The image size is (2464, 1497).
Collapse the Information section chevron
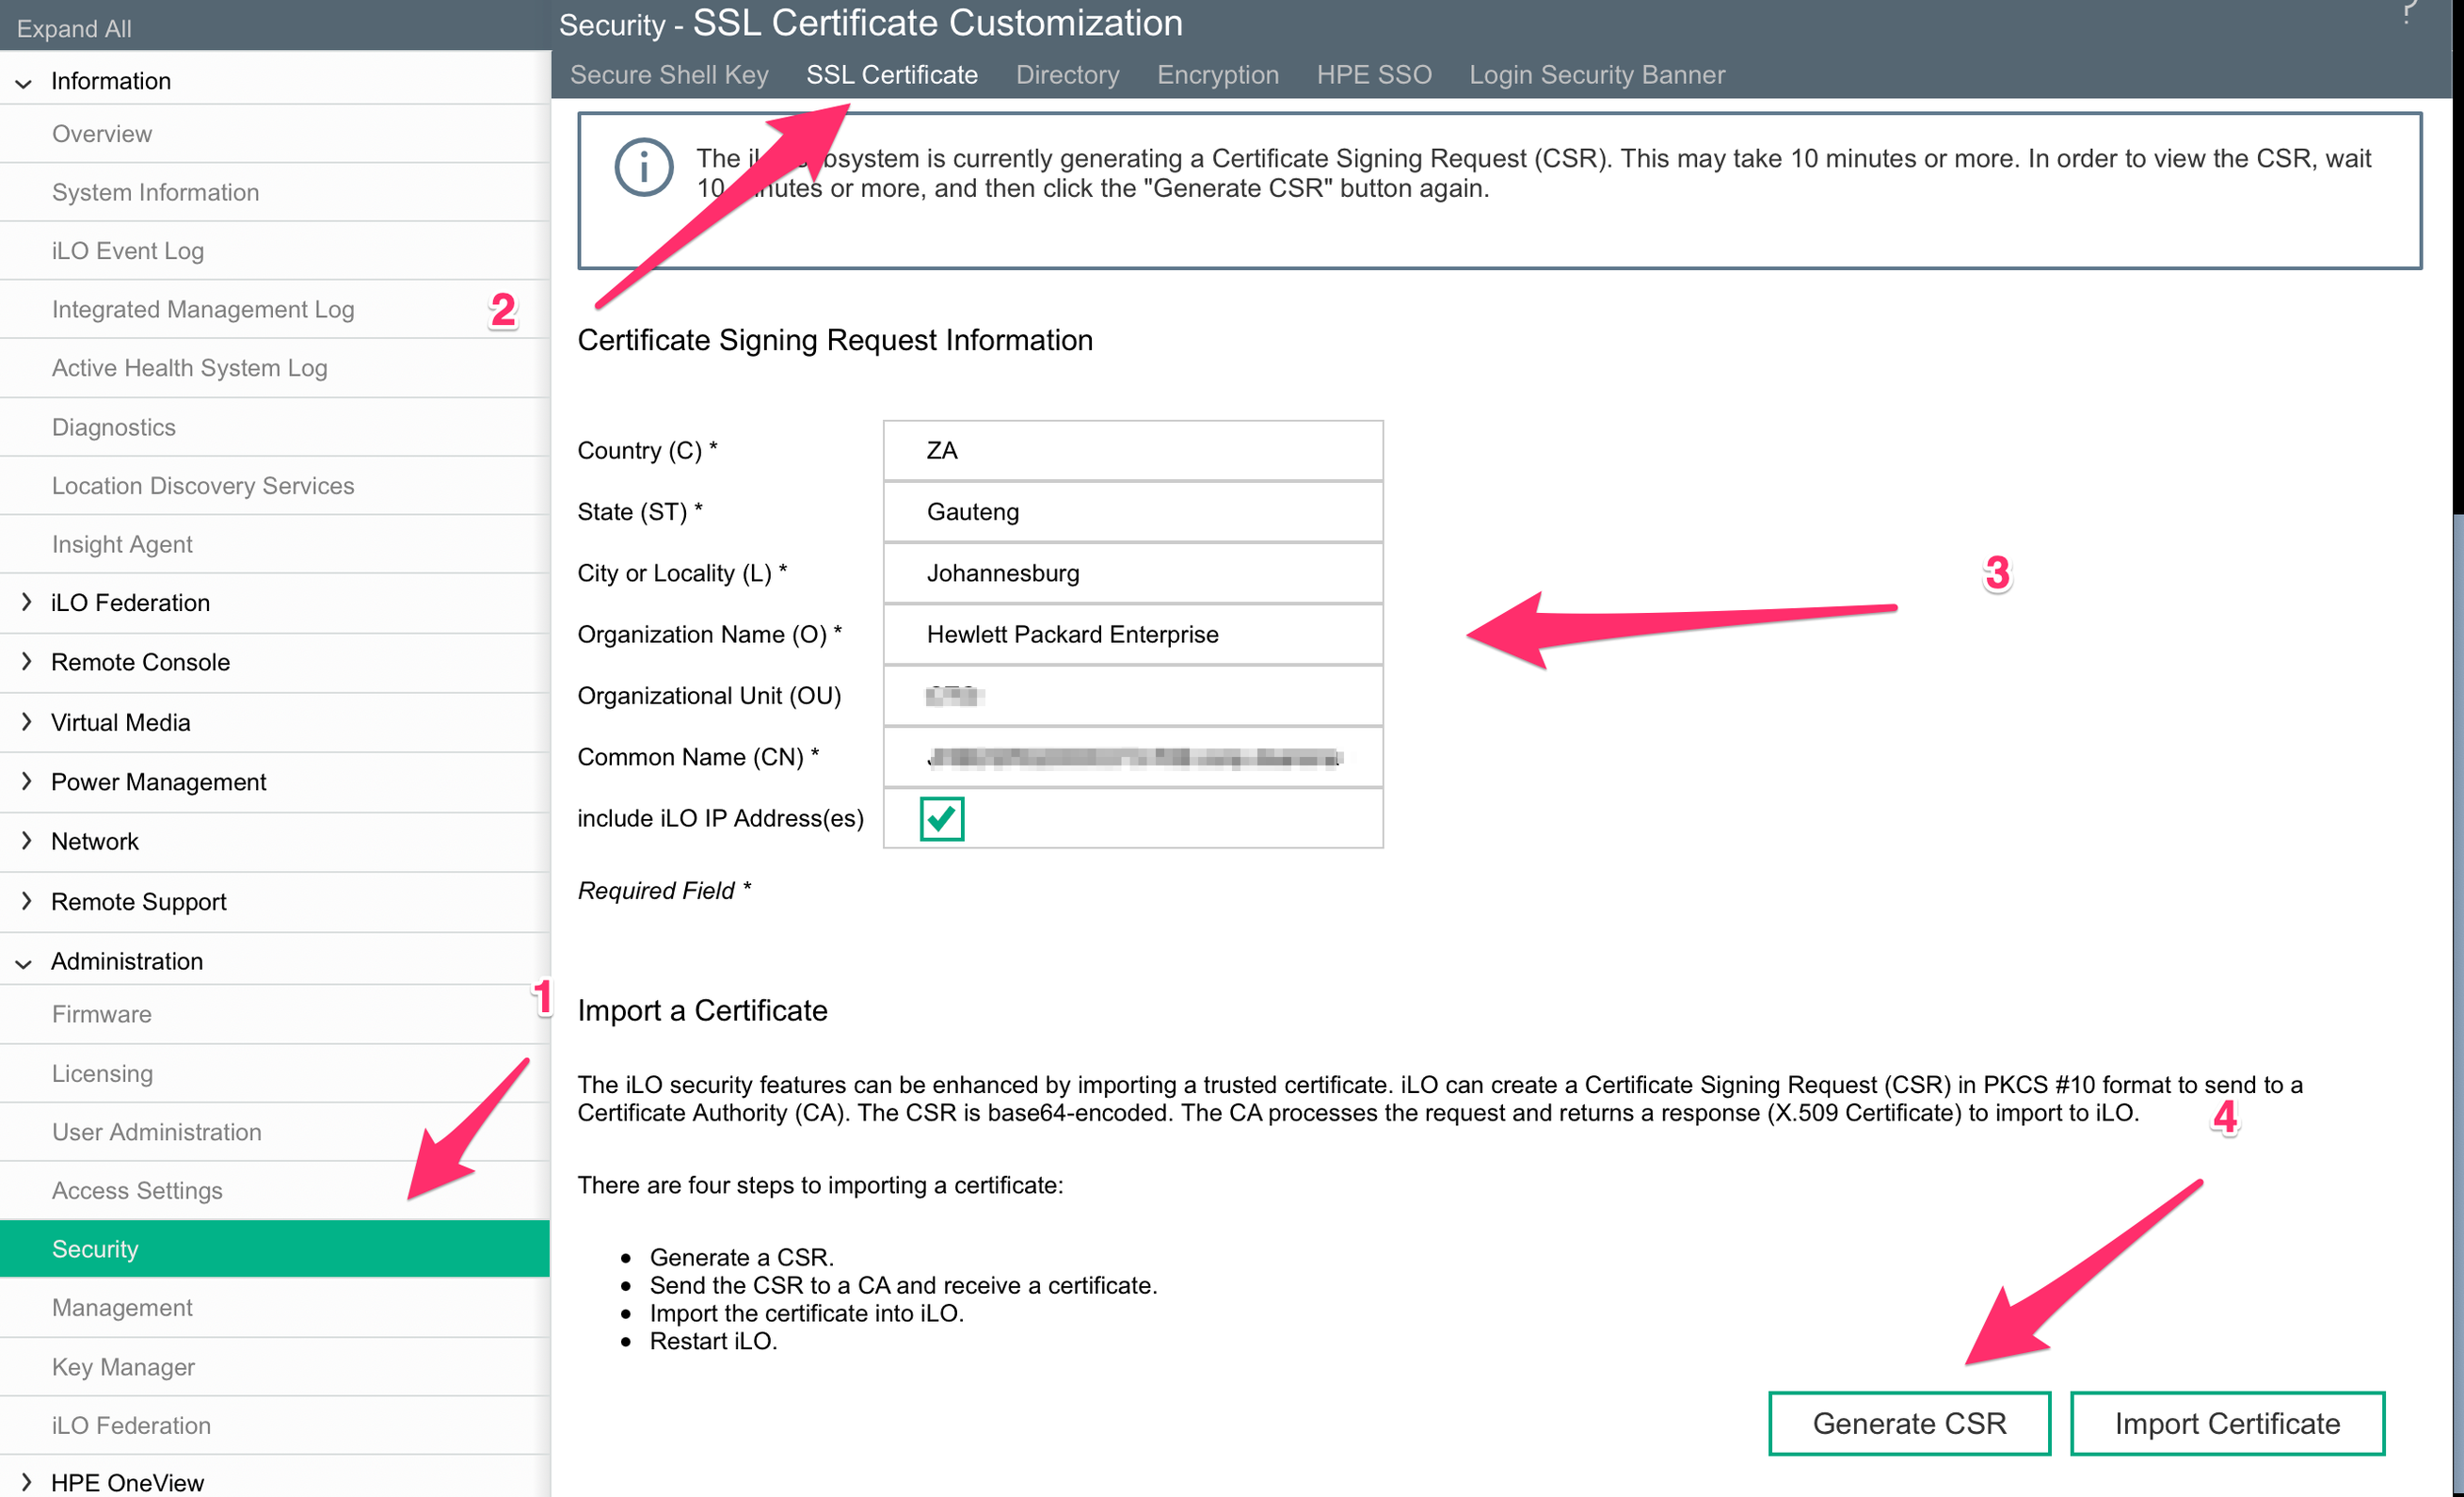pyautogui.click(x=24, y=83)
